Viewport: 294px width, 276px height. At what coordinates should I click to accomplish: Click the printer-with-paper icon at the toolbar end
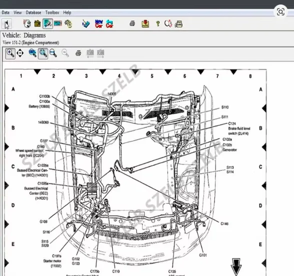(179, 24)
